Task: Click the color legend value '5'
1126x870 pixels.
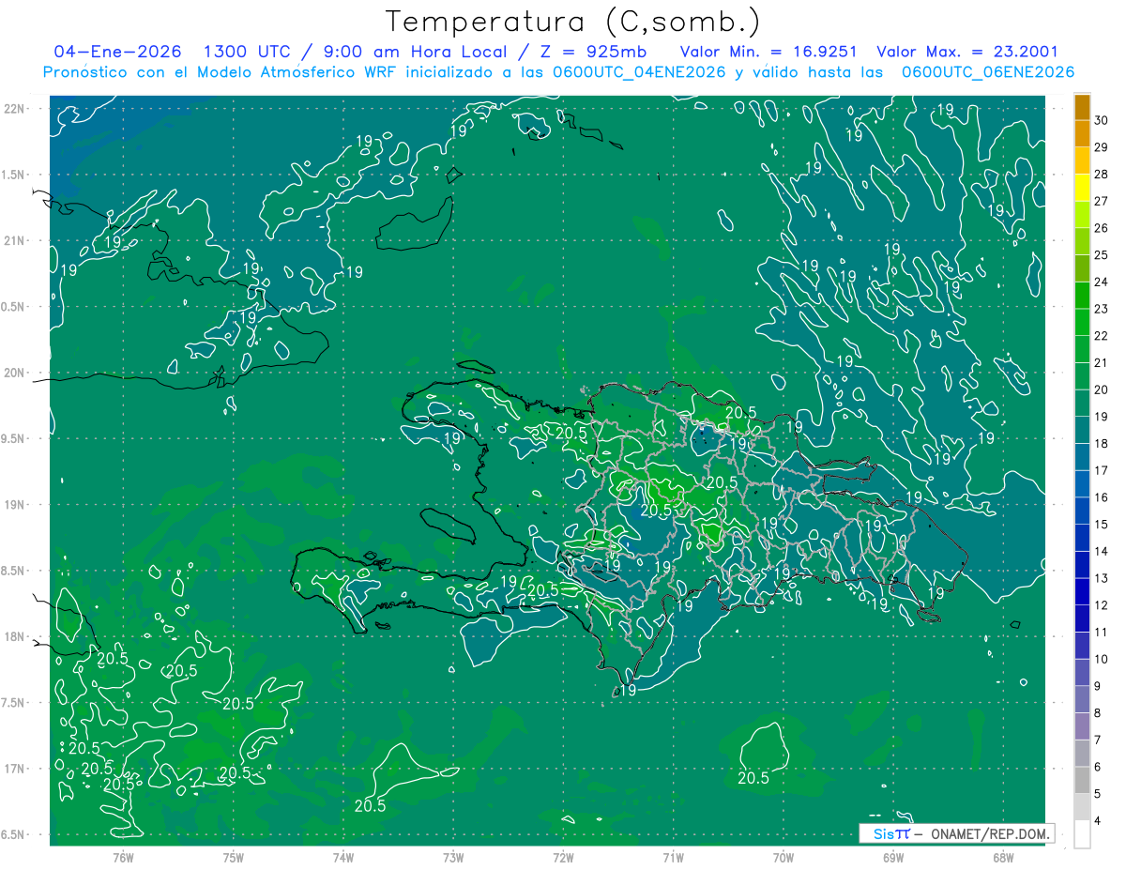Action: (x=1098, y=794)
